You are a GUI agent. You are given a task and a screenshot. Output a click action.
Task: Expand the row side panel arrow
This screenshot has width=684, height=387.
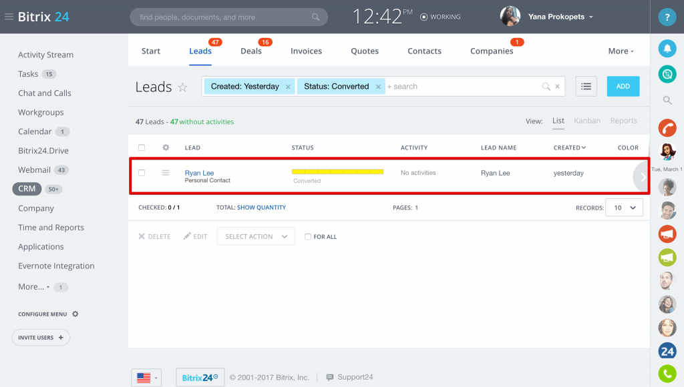(642, 177)
